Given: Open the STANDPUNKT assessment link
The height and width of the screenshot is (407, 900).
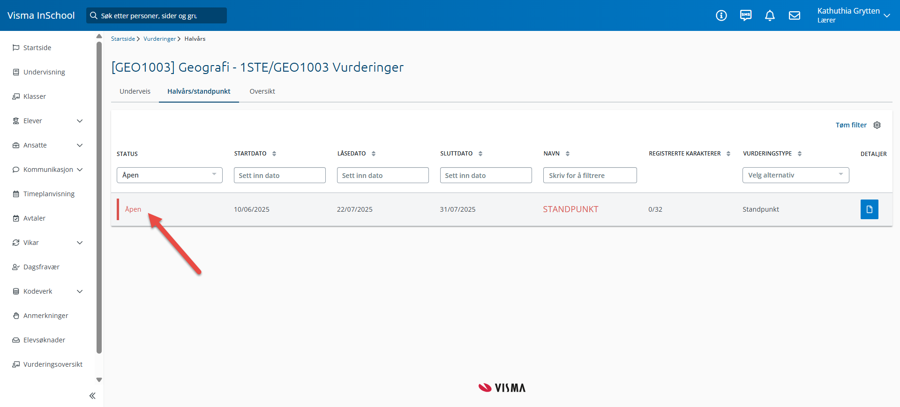Looking at the screenshot, I should coord(570,209).
